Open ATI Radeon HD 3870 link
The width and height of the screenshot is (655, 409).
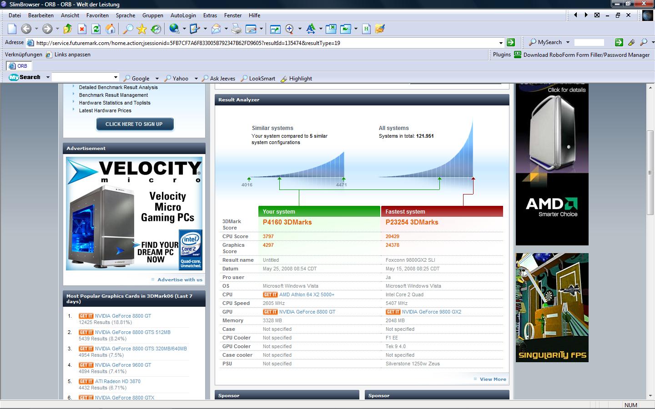click(118, 381)
